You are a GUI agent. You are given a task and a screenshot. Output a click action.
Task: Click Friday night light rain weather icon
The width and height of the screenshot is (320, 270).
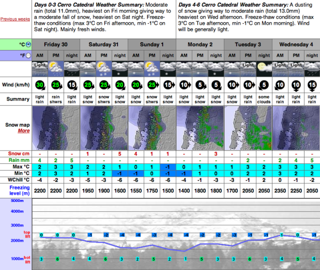[72, 69]
